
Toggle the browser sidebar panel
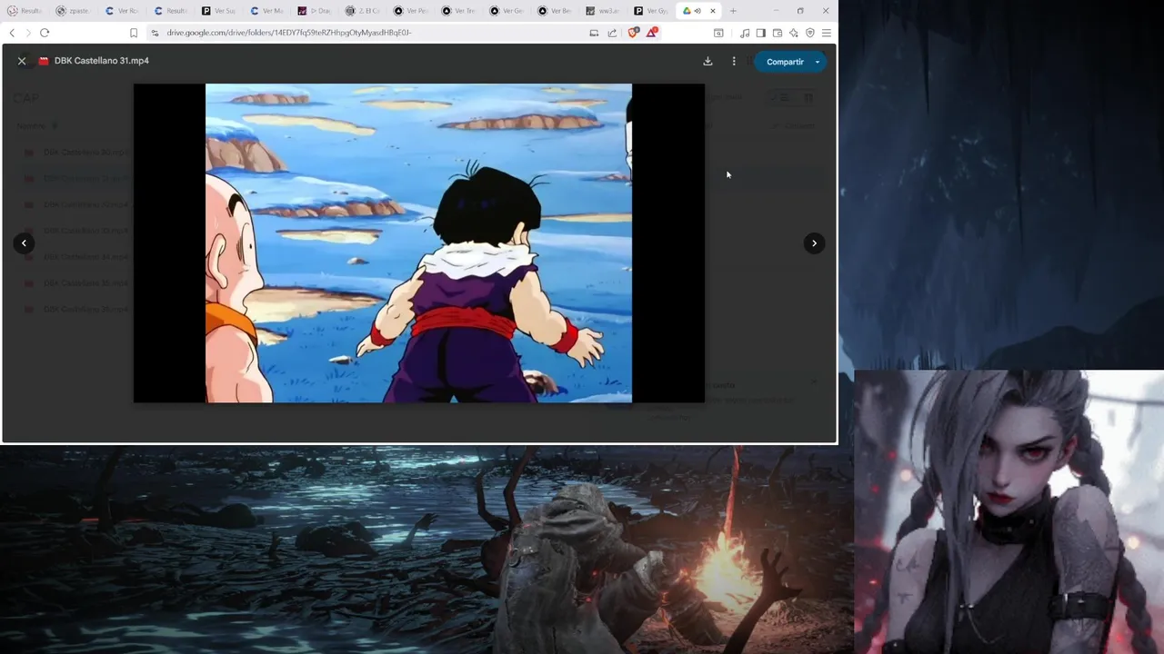point(761,33)
